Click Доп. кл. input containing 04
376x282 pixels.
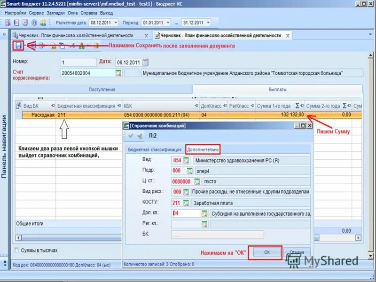[186, 213]
